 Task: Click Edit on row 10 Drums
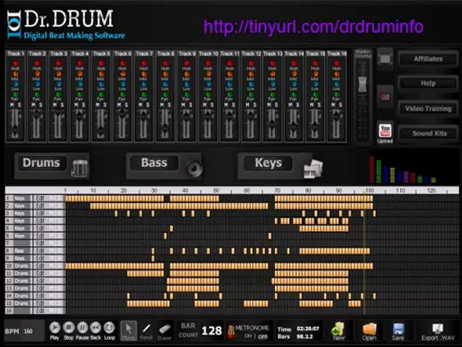tap(40, 266)
